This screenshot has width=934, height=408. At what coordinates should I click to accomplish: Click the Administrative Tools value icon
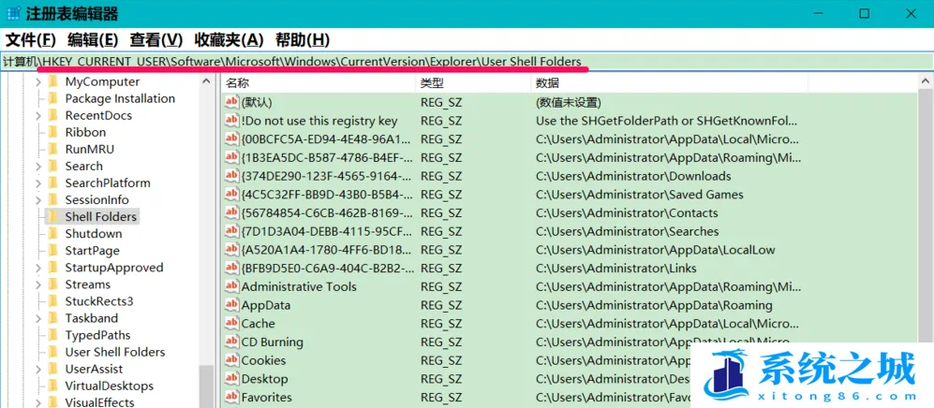click(x=231, y=286)
